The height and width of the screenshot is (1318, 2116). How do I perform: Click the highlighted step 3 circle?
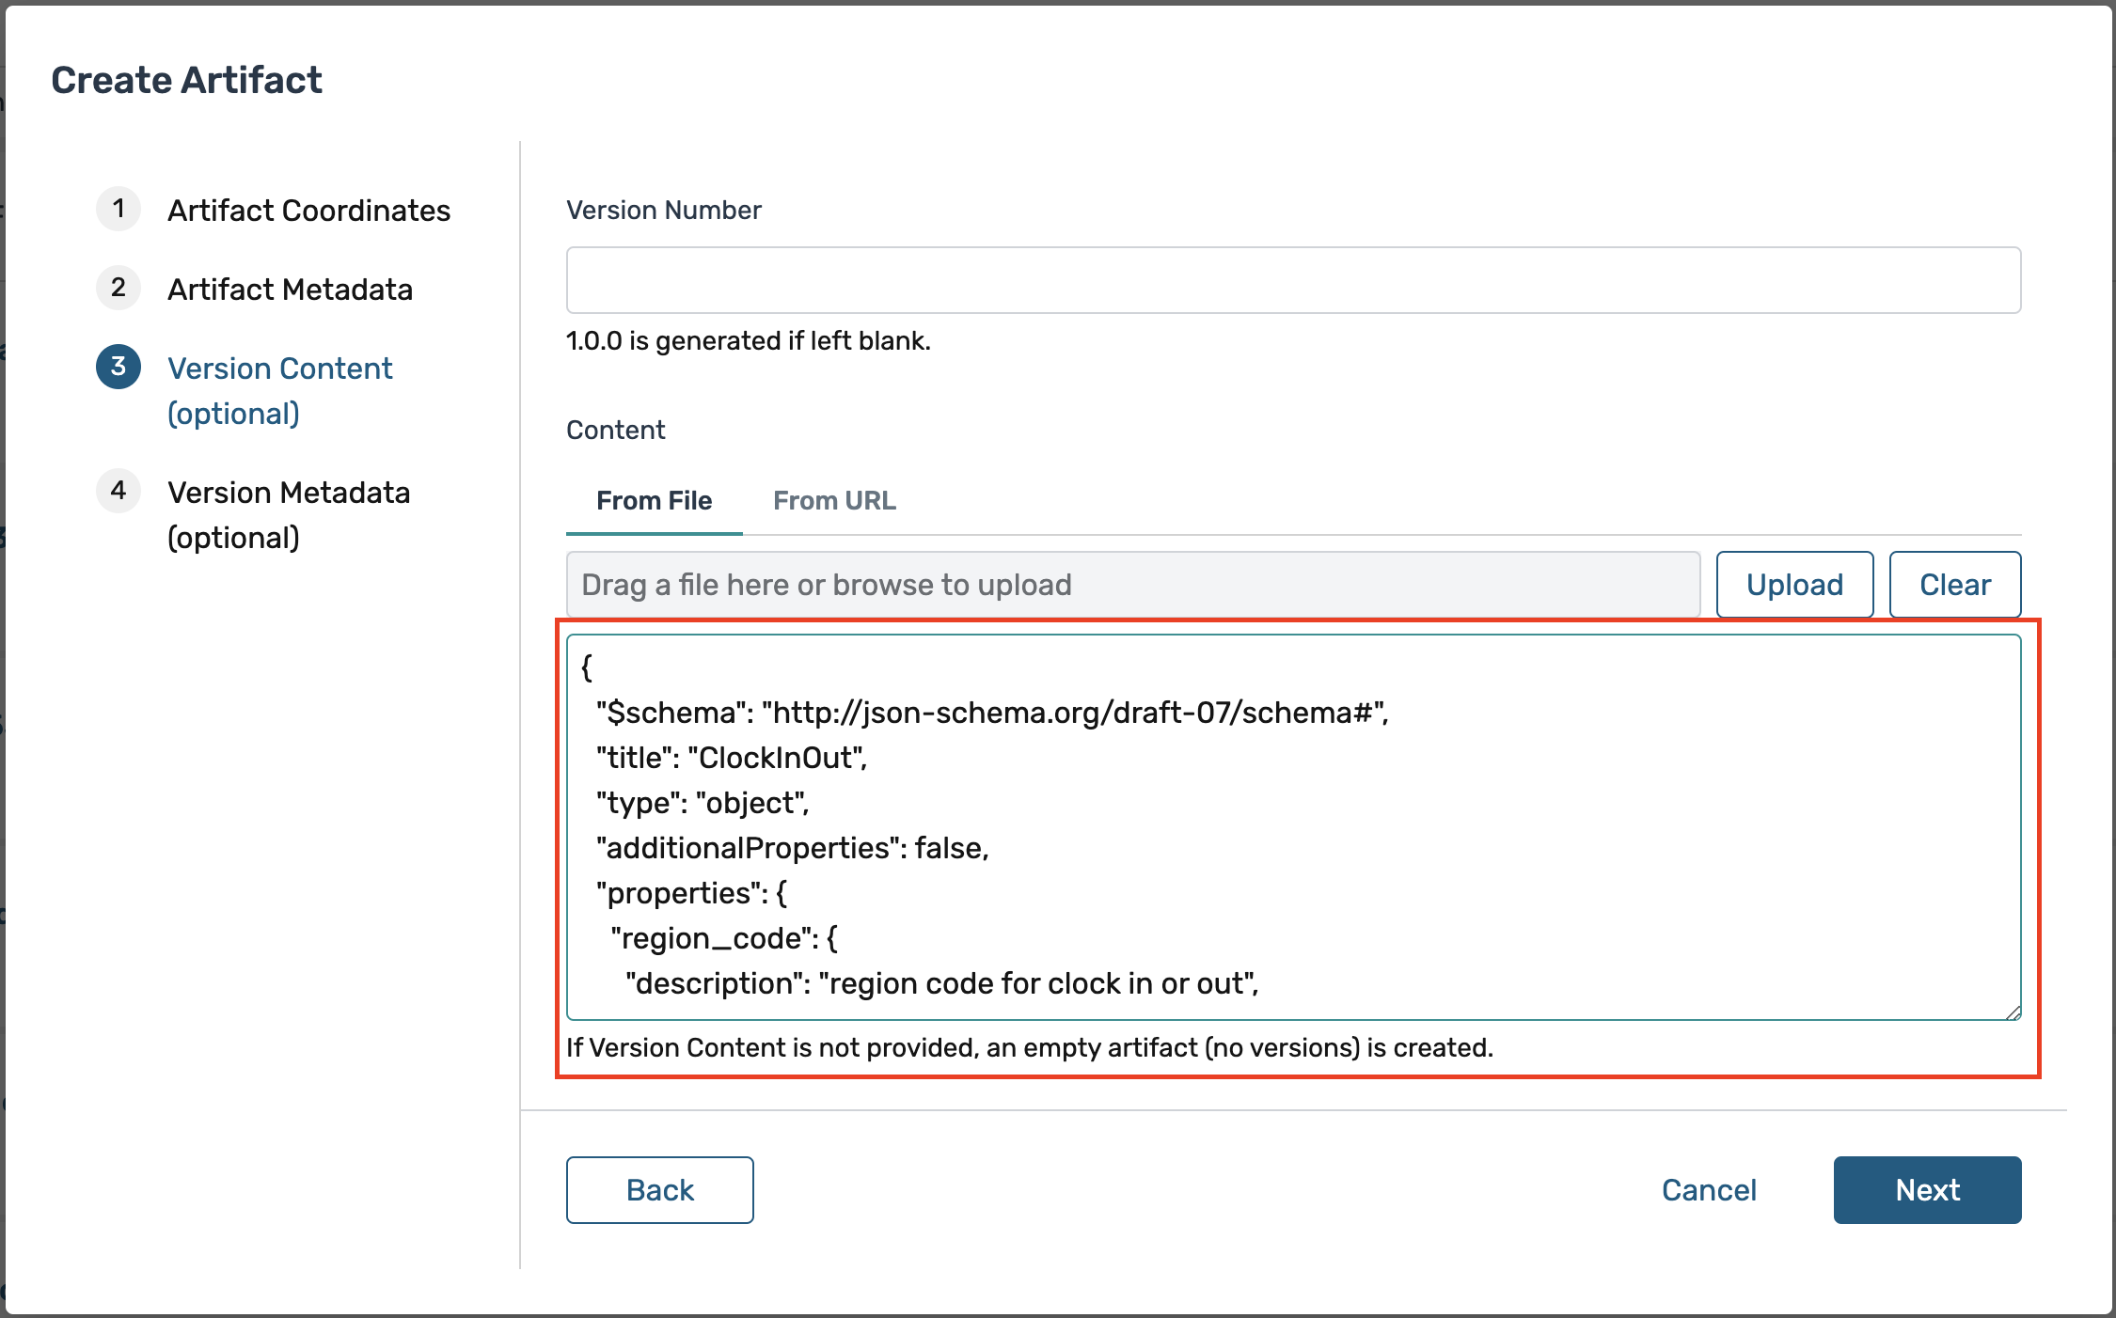(118, 367)
